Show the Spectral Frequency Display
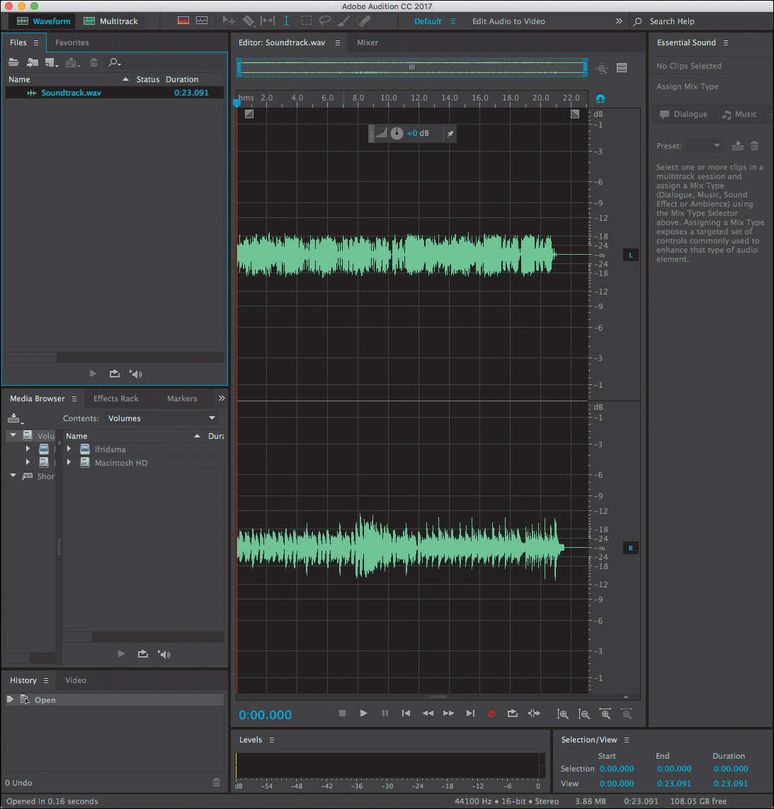This screenshot has width=774, height=809. [183, 21]
